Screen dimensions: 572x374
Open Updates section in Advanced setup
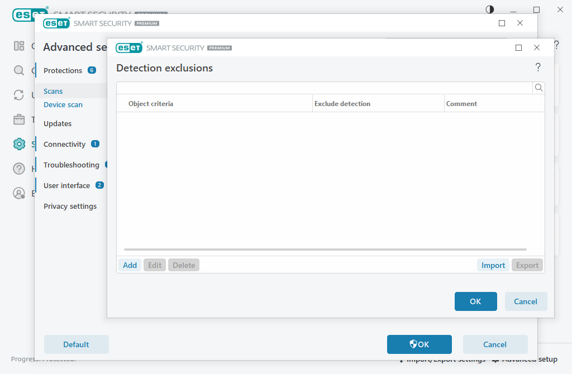[58, 123]
